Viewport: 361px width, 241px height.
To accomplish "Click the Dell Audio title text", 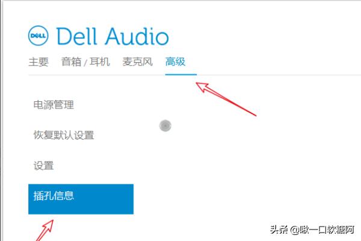I will point(113,36).
